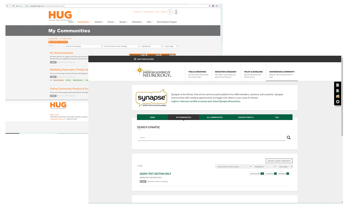Open the HUG user profile avatar
This screenshot has height=209, width=349.
tap(176, 12)
